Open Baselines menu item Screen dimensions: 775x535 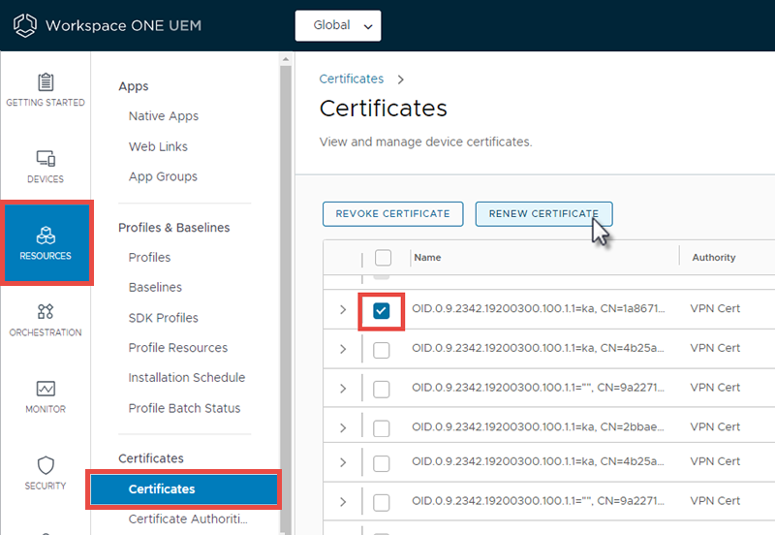(x=155, y=287)
